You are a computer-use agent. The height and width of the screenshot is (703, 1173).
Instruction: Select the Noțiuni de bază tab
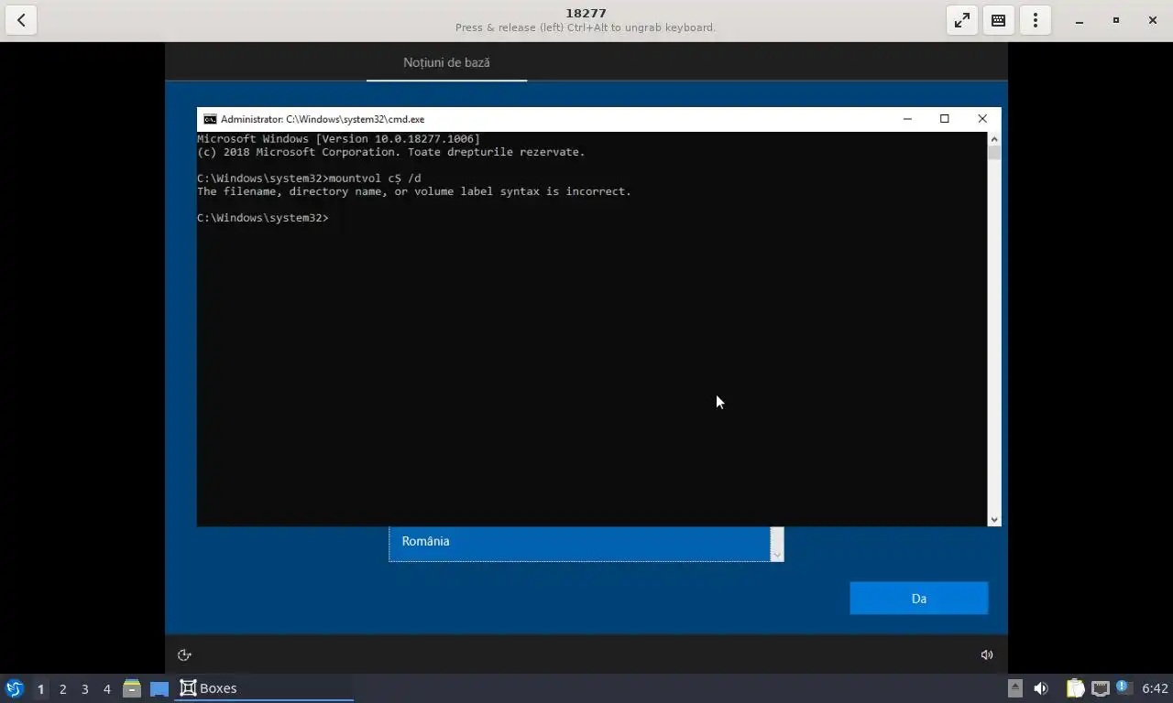coord(446,62)
